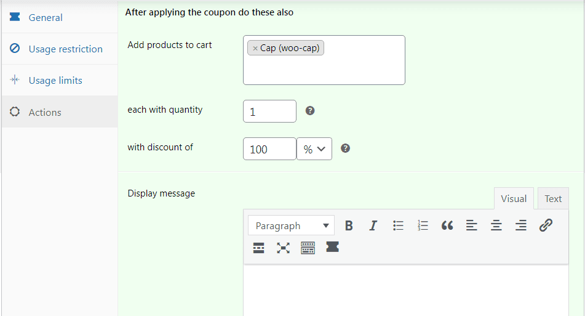585x316 pixels.
Task: Show help for discount field
Action: [346, 148]
